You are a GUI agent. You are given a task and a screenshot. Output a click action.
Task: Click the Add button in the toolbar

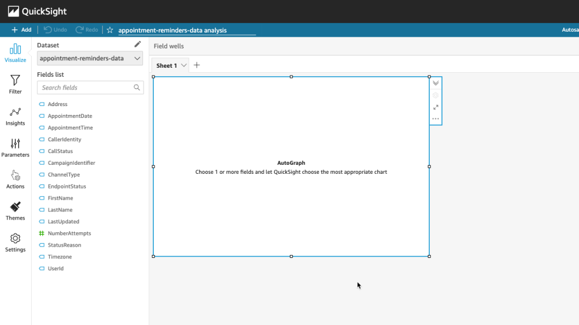(21, 29)
